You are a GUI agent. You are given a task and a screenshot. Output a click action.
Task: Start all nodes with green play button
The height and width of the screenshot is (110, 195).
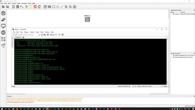click(27, 7)
